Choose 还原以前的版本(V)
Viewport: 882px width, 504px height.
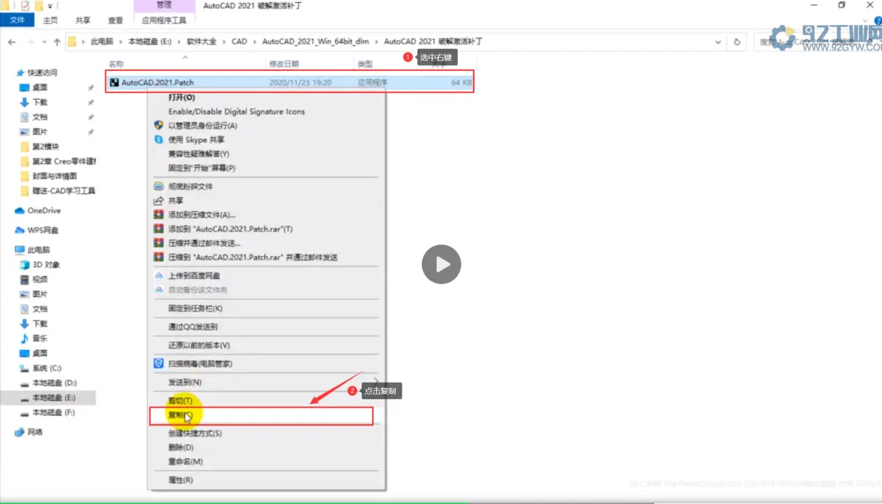(x=198, y=346)
